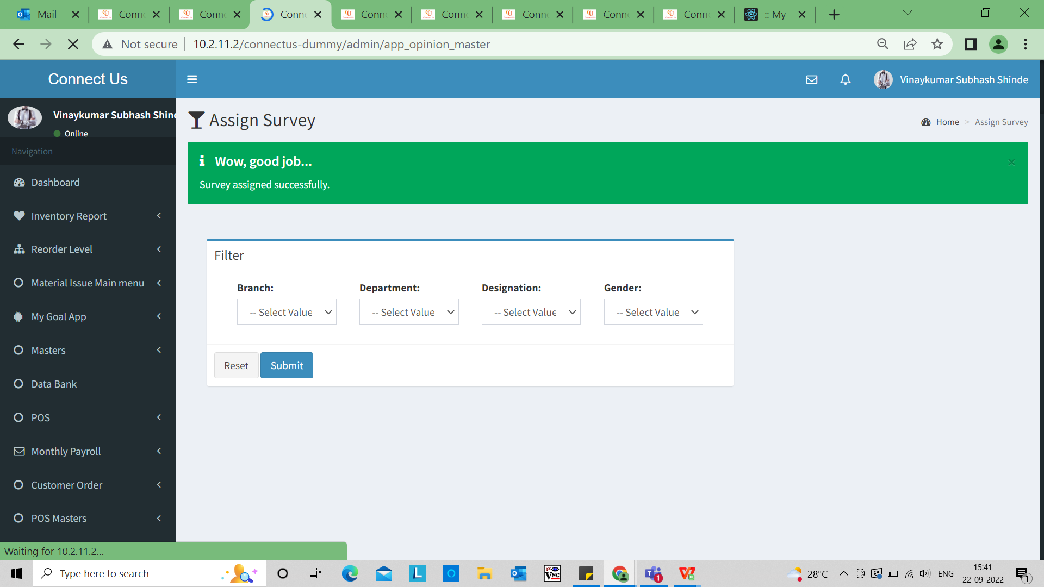1044x587 pixels.
Task: Click the browser share page icon
Action: pyautogui.click(x=910, y=44)
